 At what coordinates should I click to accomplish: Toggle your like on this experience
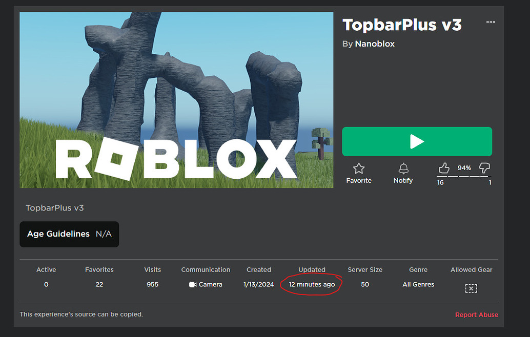tap(444, 168)
